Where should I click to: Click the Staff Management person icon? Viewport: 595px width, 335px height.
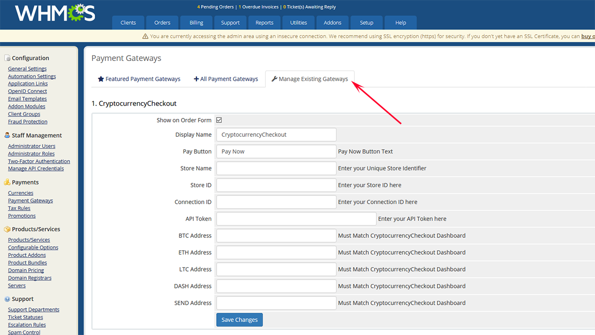coord(7,135)
